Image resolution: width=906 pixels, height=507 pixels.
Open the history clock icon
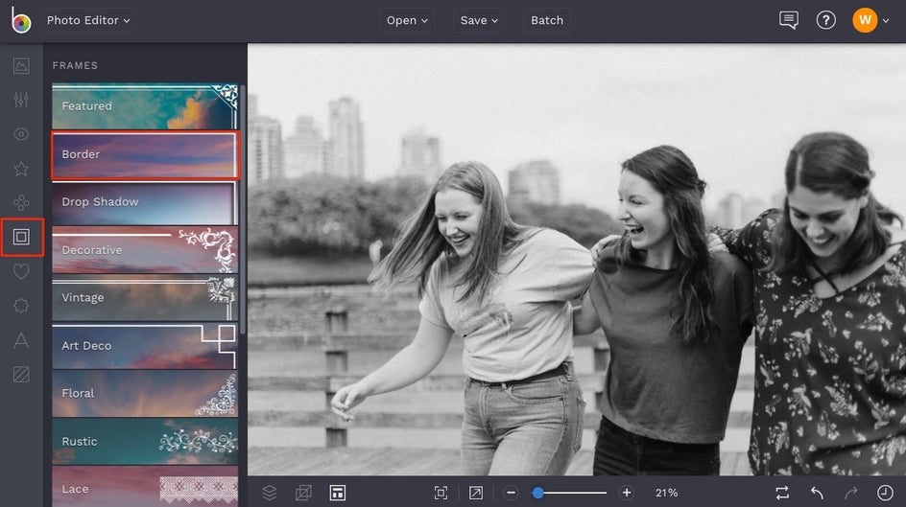click(884, 493)
